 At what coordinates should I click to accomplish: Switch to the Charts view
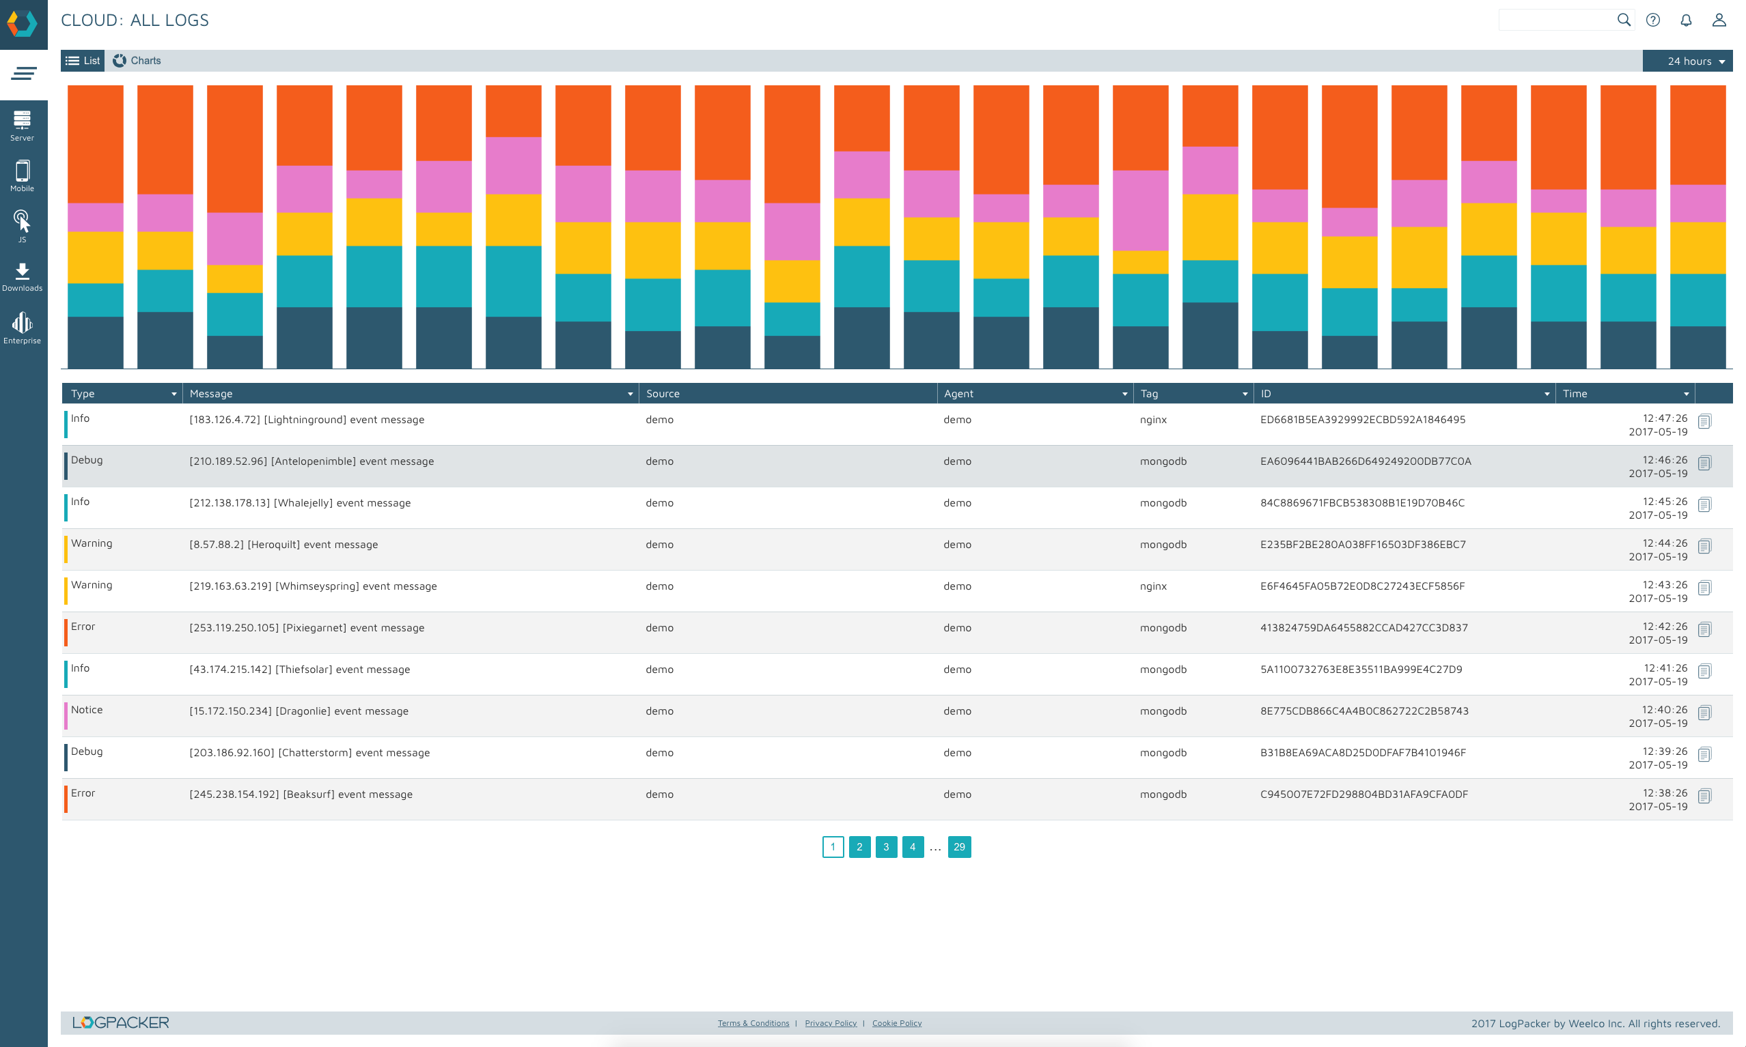click(x=139, y=61)
